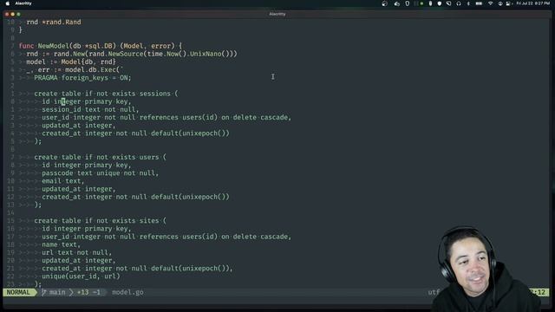This screenshot has height=312, width=555.
Task: Click 'PRAGMA foreign_keys = ON;' line
Action: point(82,77)
